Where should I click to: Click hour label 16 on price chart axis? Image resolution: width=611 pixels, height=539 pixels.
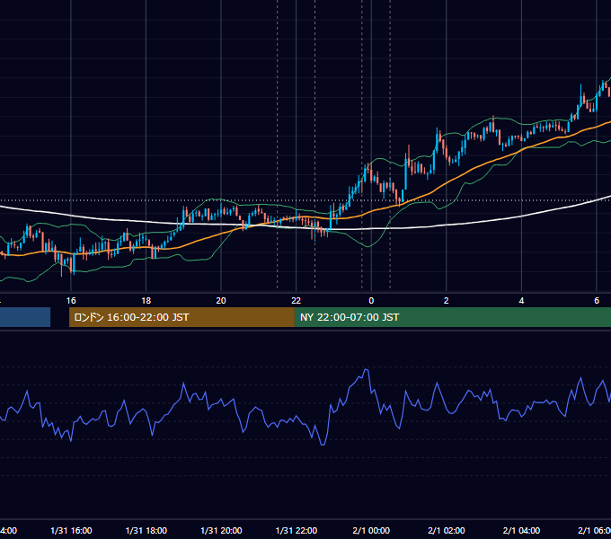coord(71,301)
